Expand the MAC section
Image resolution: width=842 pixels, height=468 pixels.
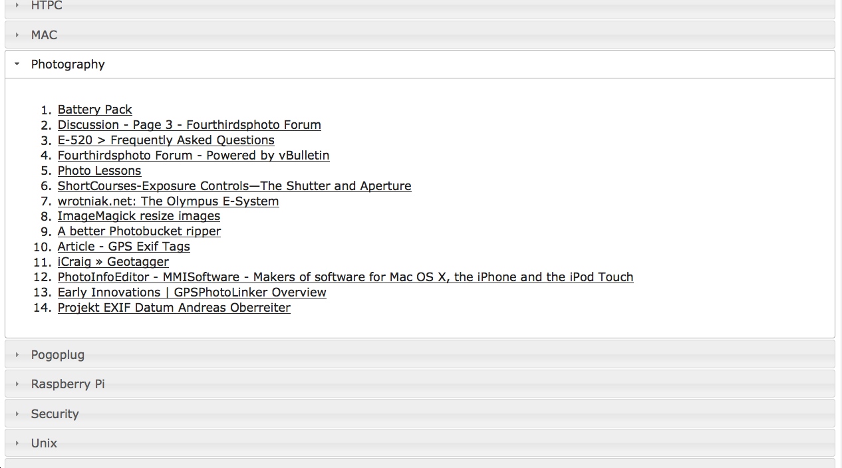pyautogui.click(x=44, y=34)
